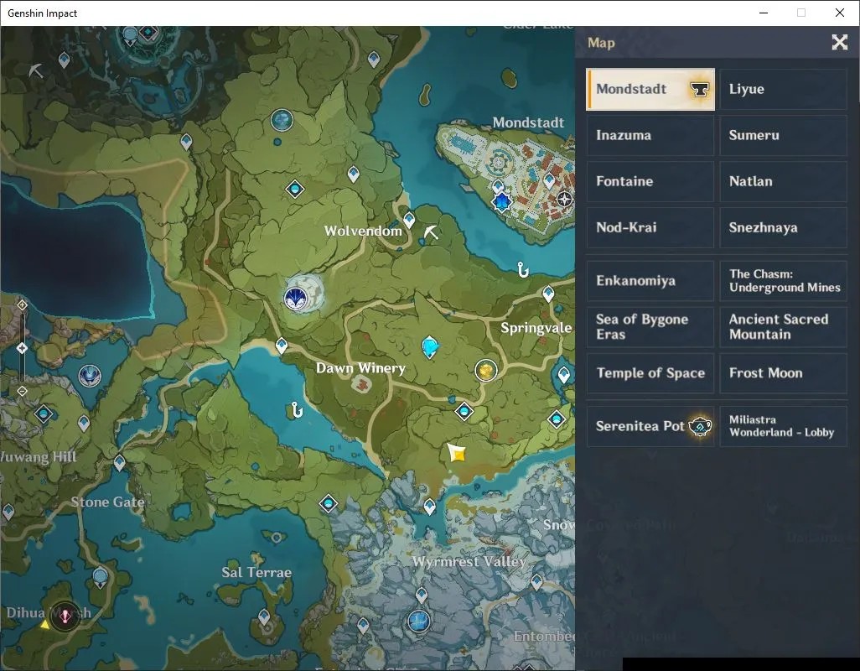This screenshot has width=860, height=671.
Task: Click the Serenitea Pot teapot icon
Action: point(700,426)
